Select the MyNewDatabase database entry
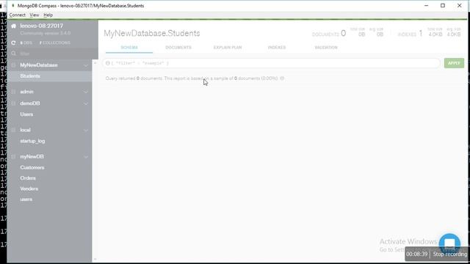 coord(39,65)
